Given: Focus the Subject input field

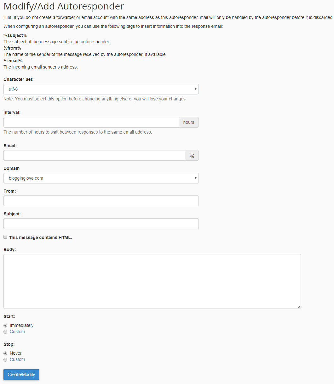Looking at the screenshot, I should click(x=101, y=224).
